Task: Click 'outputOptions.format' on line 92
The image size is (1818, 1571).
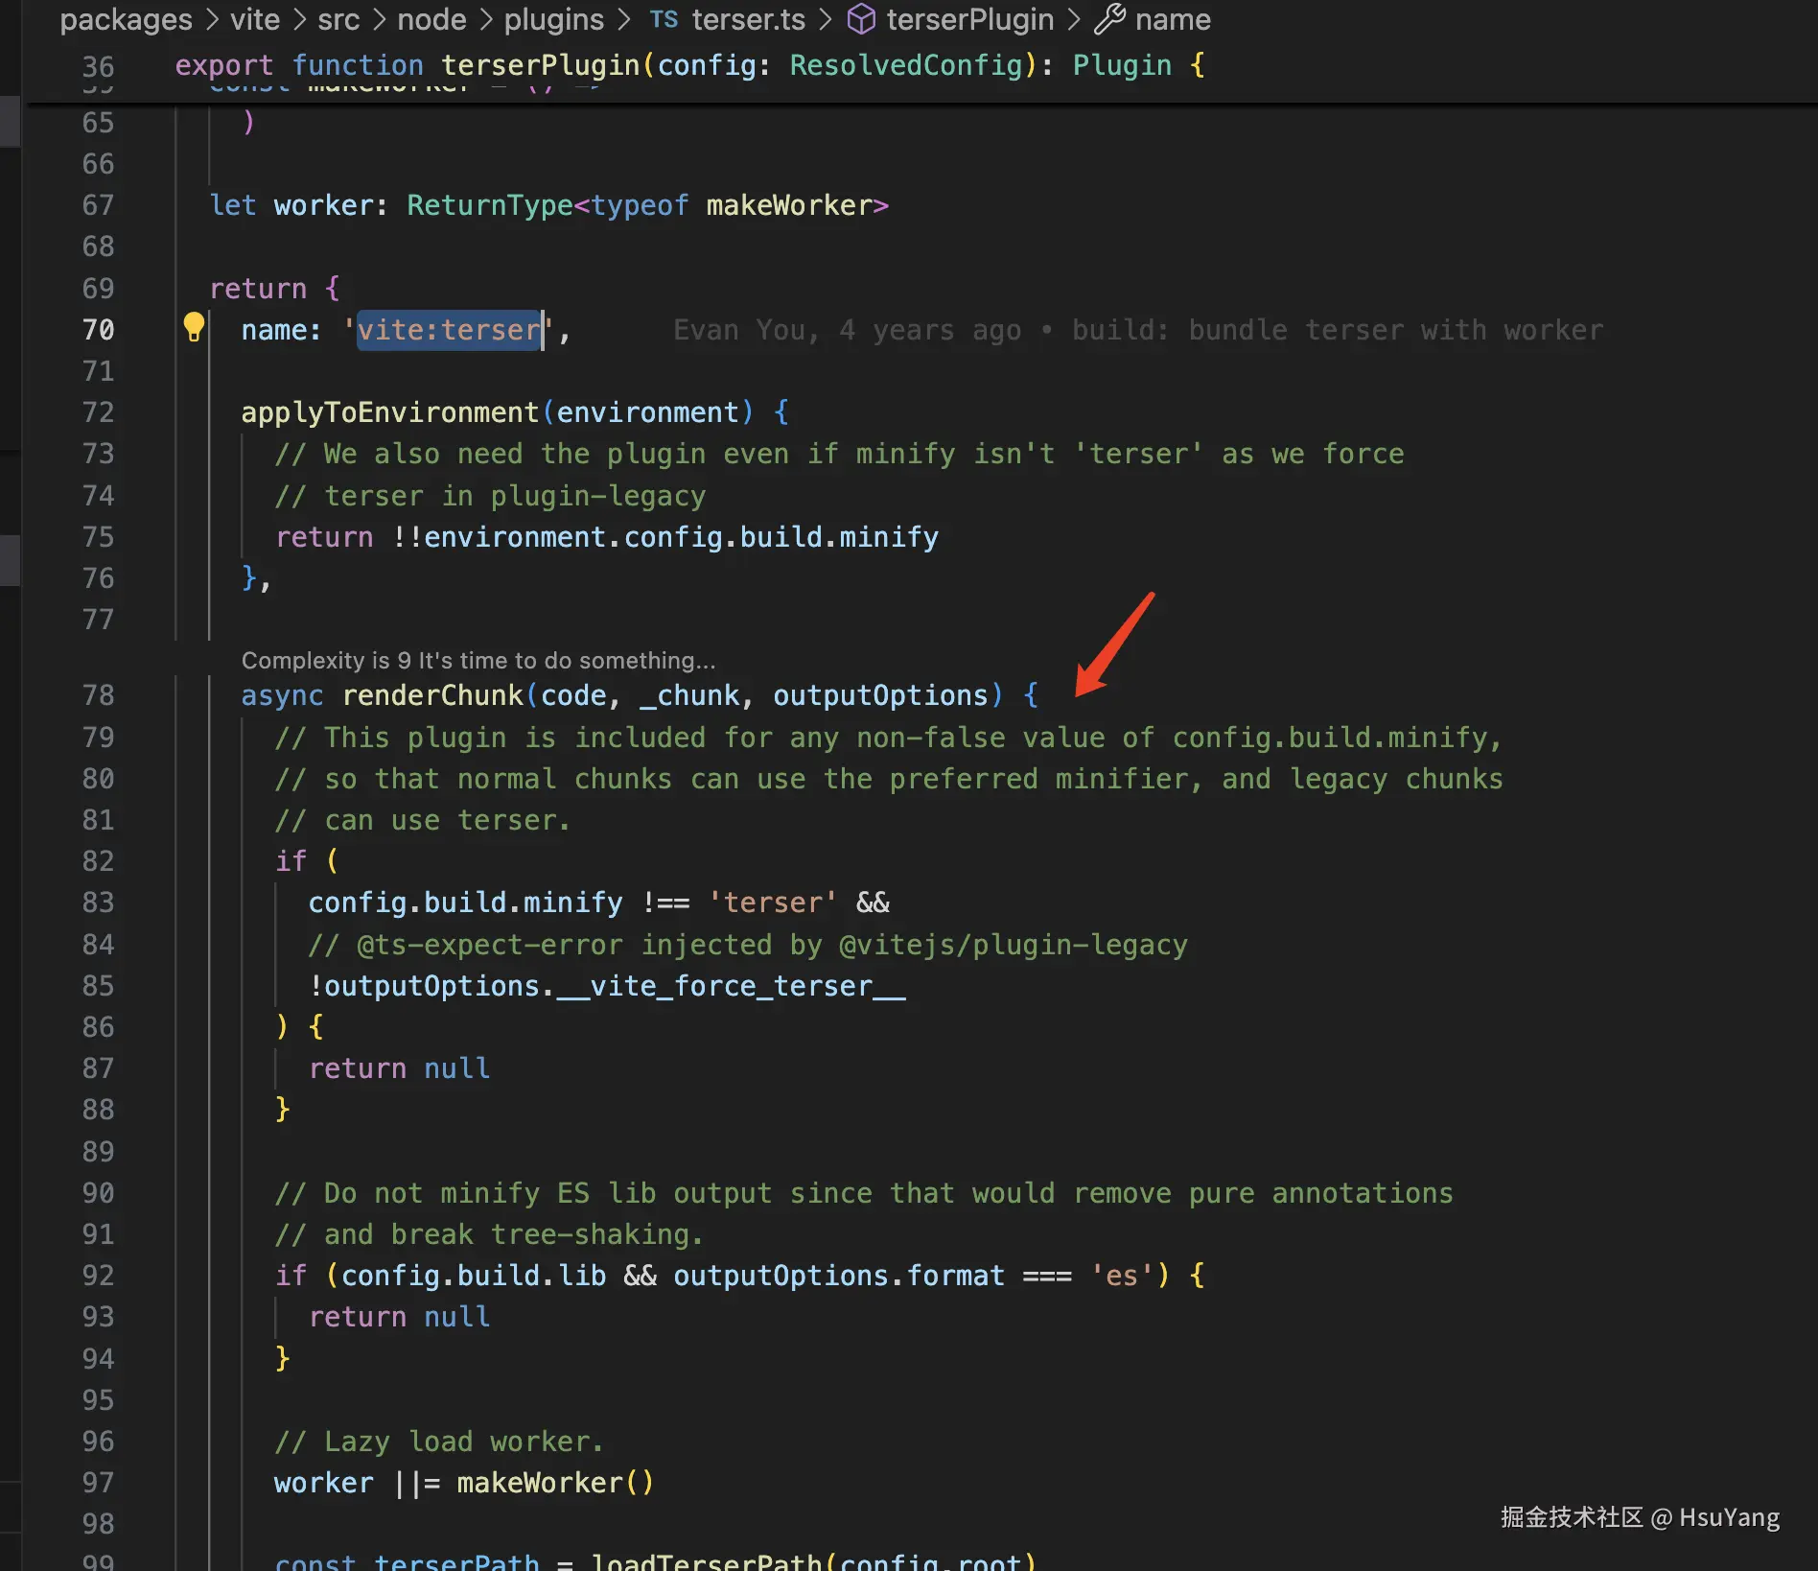Action: pos(839,1276)
